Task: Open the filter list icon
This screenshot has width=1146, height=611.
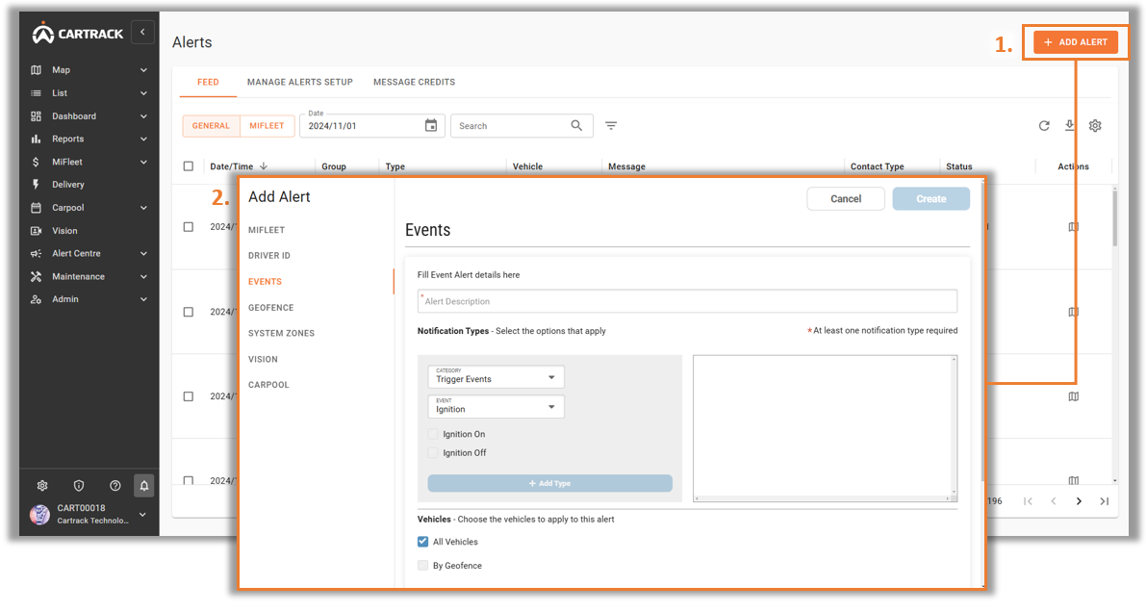Action: (x=611, y=126)
